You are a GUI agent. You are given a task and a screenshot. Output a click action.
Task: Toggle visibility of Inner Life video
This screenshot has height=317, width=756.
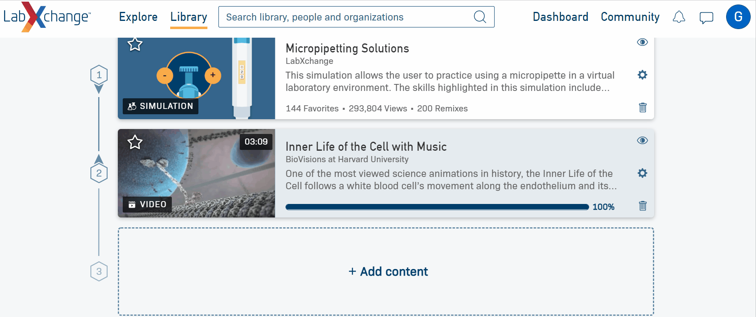[x=642, y=140]
